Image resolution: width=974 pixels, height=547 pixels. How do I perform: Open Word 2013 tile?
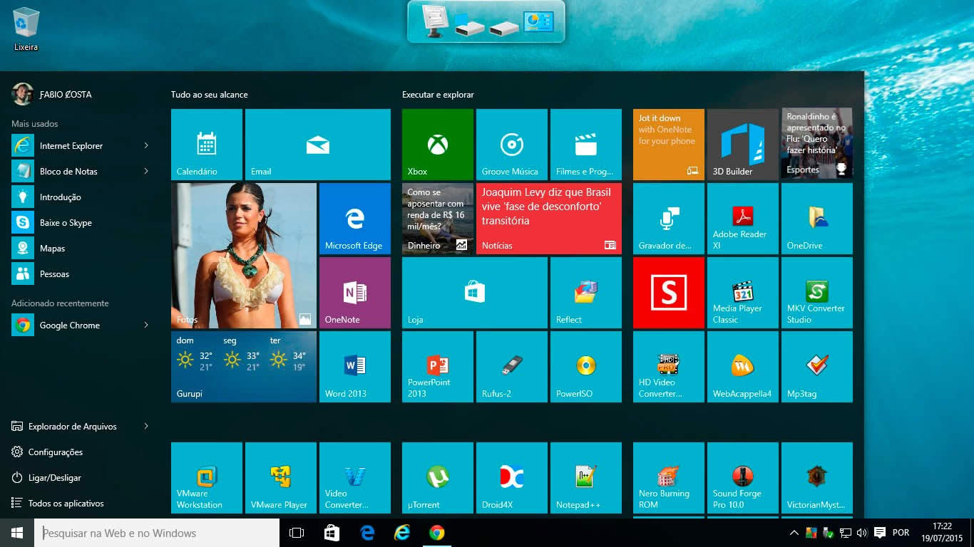pyautogui.click(x=354, y=367)
